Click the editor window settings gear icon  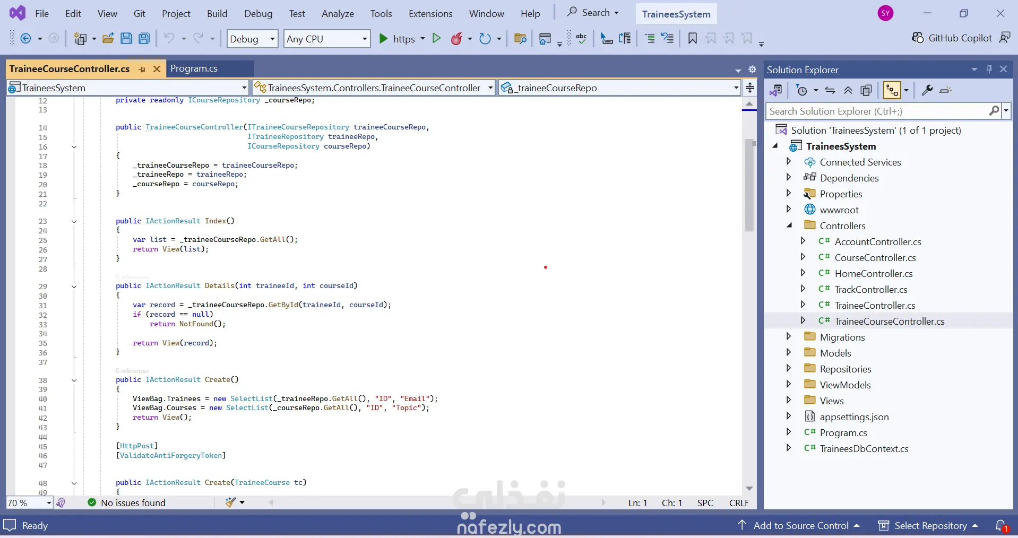click(752, 70)
